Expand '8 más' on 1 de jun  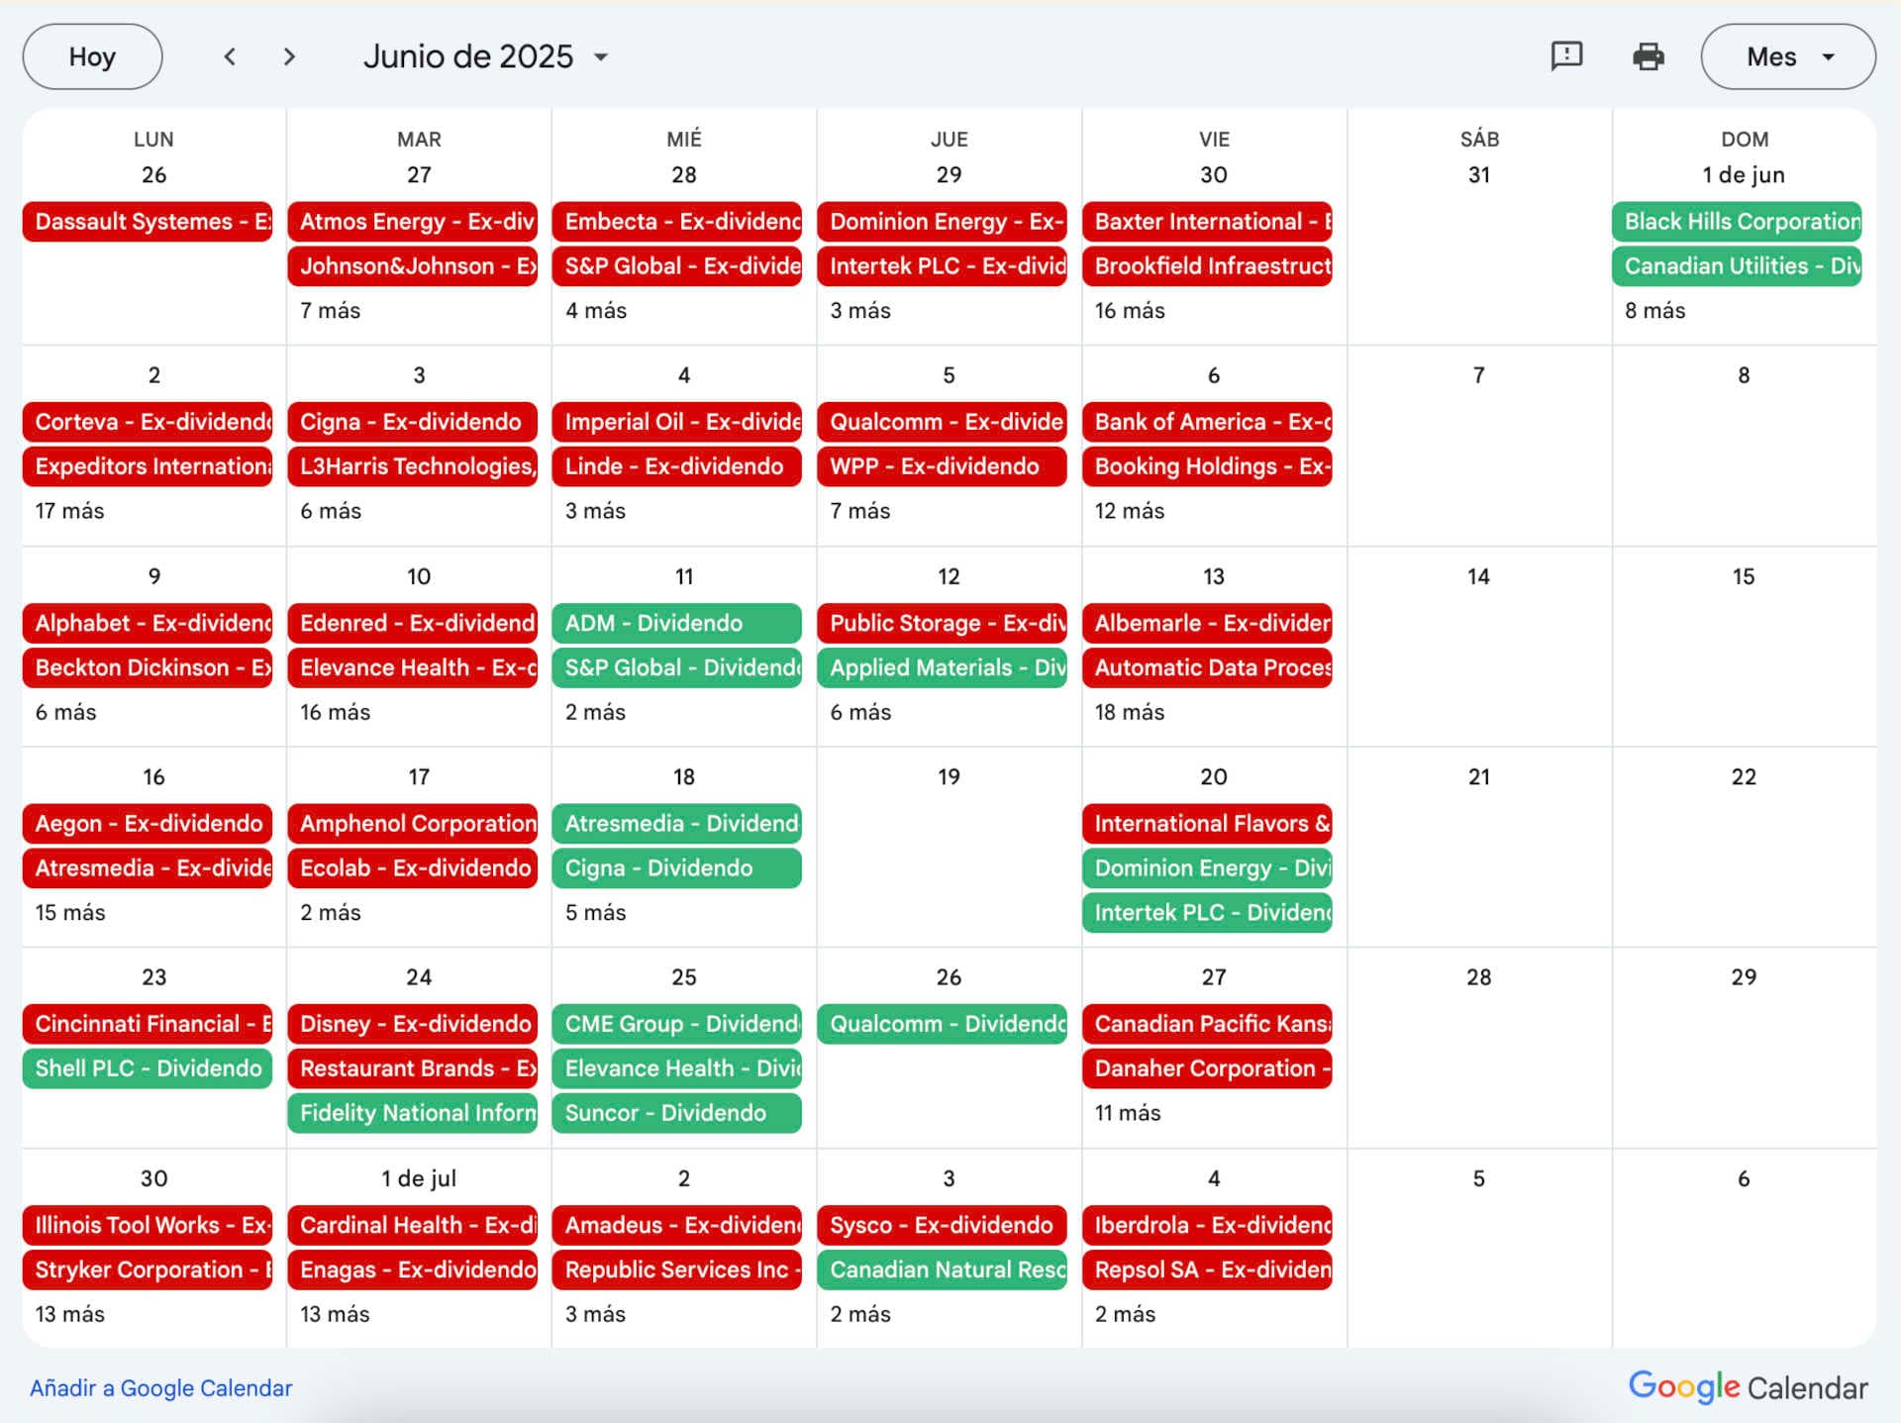click(1654, 310)
